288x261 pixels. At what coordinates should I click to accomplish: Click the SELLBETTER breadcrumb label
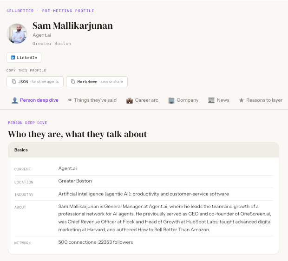point(20,11)
